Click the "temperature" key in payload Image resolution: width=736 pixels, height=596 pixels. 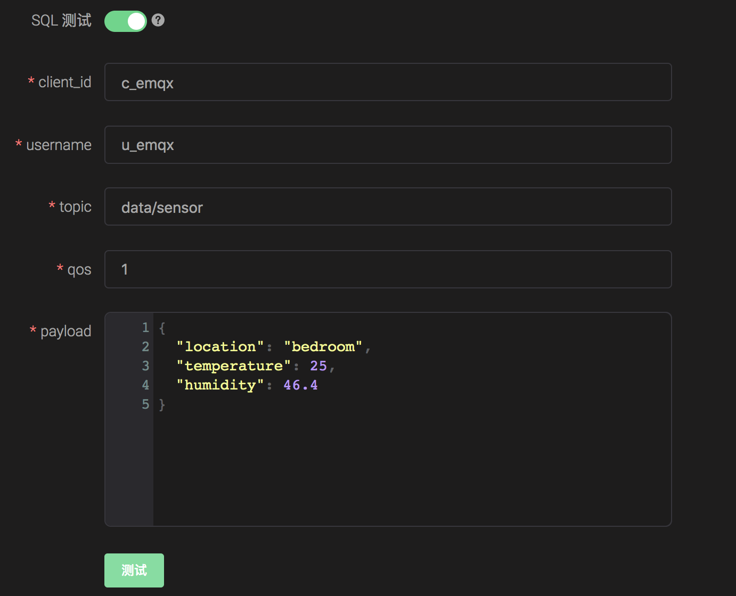[x=233, y=366]
